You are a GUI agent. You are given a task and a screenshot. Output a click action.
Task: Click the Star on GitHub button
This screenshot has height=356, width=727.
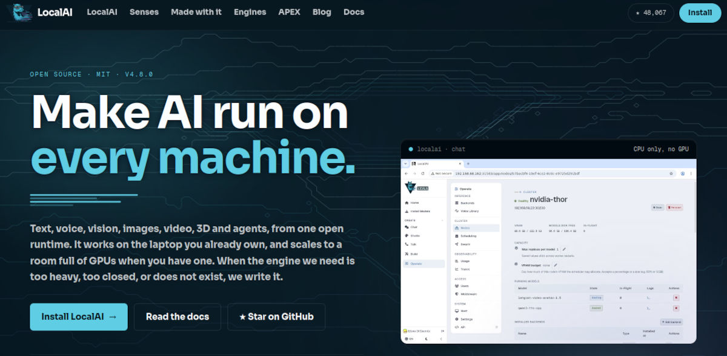pos(276,317)
